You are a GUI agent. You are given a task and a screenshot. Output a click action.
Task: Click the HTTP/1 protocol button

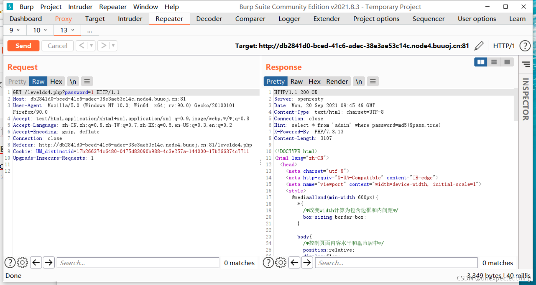[x=504, y=46]
